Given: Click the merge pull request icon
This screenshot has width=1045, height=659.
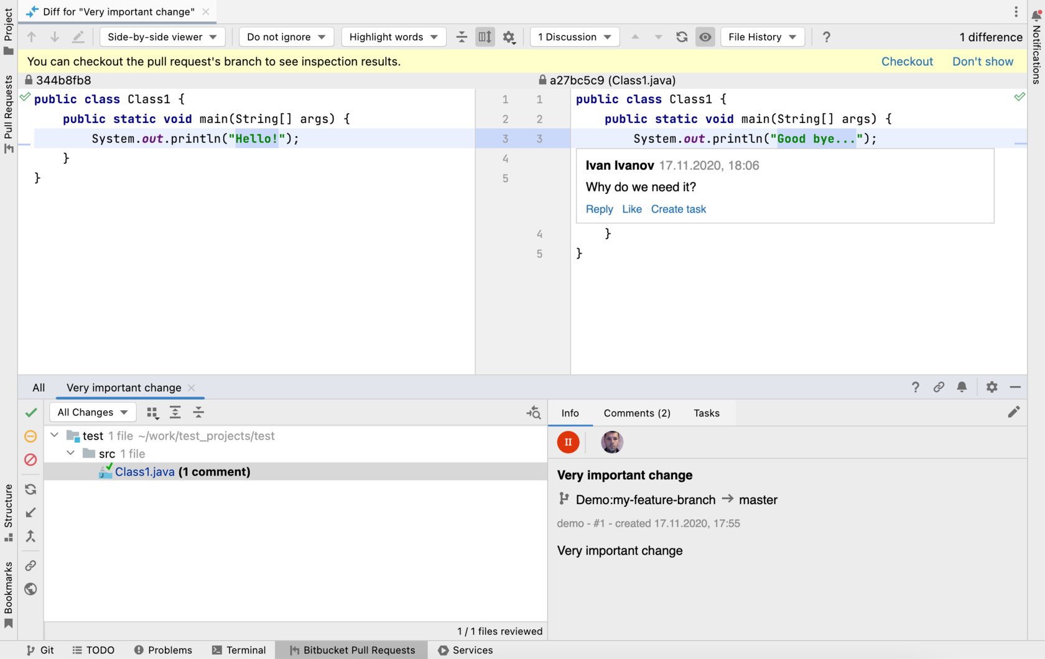Looking at the screenshot, I should pyautogui.click(x=30, y=537).
